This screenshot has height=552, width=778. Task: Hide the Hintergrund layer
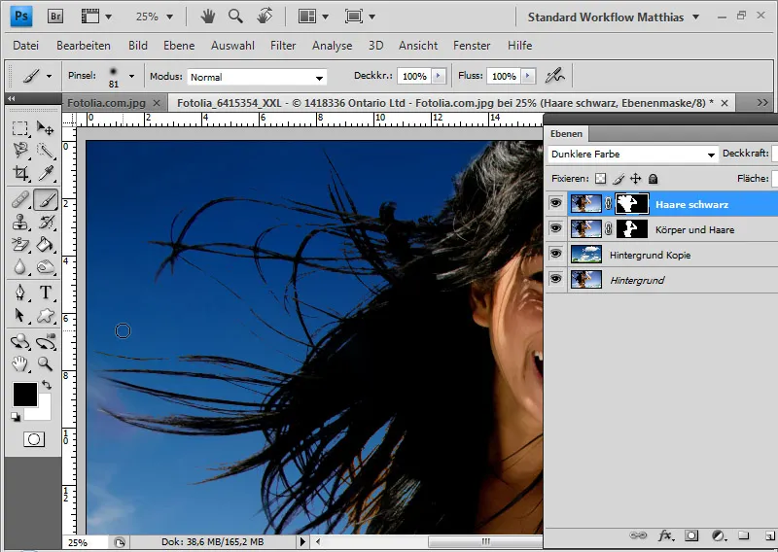[x=555, y=279]
